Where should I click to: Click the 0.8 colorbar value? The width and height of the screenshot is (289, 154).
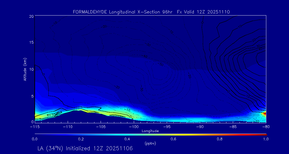coord(220,139)
